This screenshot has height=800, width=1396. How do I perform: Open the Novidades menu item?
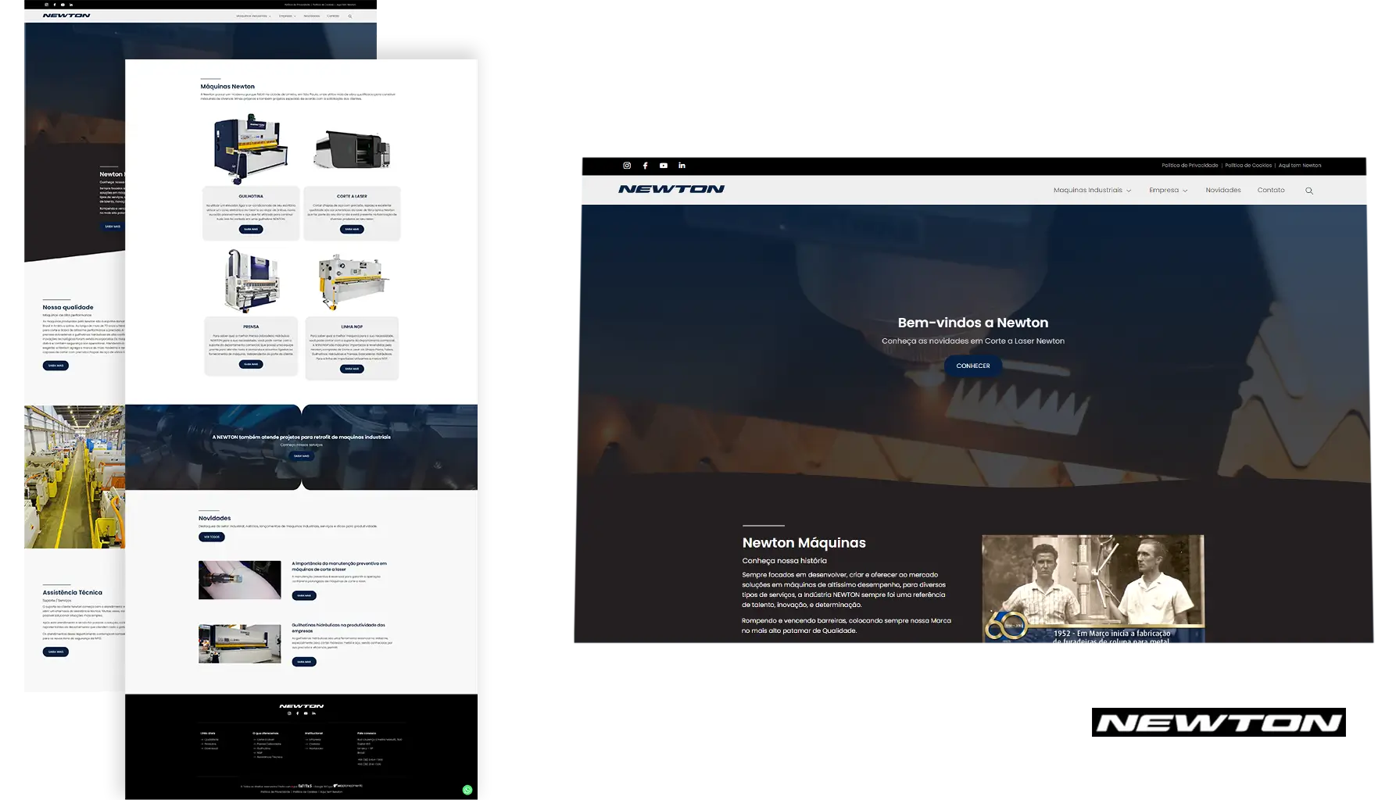[x=1223, y=191]
